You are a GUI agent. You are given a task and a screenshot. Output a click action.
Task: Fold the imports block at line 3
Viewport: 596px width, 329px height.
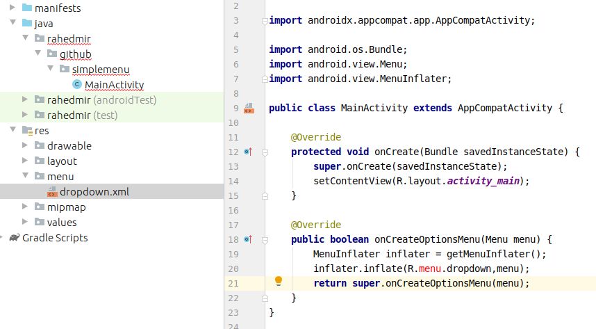pyautogui.click(x=265, y=21)
